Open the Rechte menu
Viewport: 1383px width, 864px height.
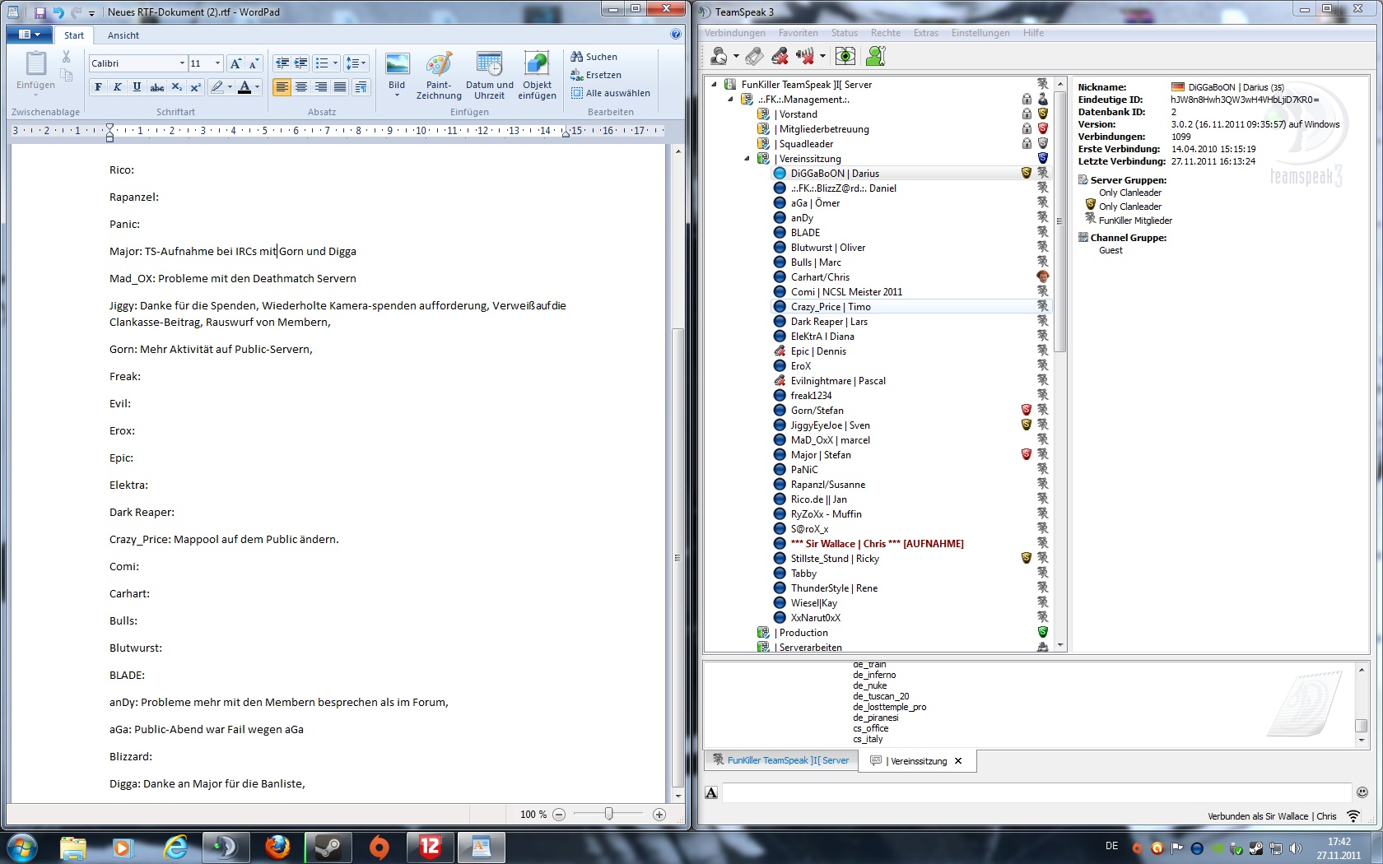coord(885,33)
